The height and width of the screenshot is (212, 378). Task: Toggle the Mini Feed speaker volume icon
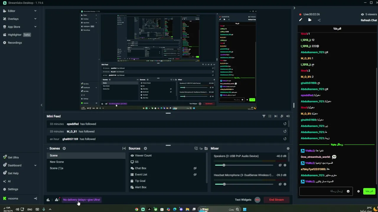pyautogui.click(x=288, y=116)
